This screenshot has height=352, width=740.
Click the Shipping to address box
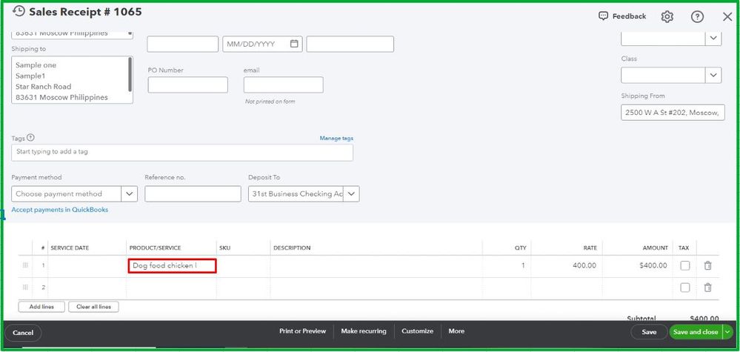[72, 80]
